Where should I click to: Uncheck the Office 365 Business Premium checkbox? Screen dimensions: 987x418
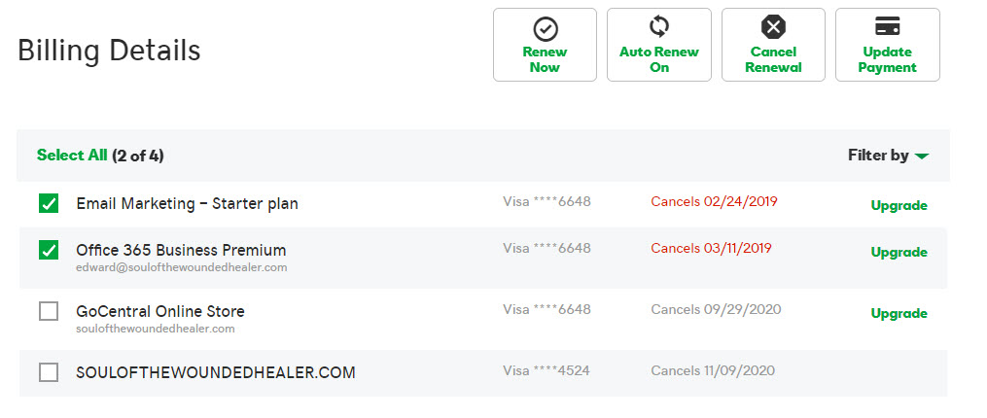49,250
